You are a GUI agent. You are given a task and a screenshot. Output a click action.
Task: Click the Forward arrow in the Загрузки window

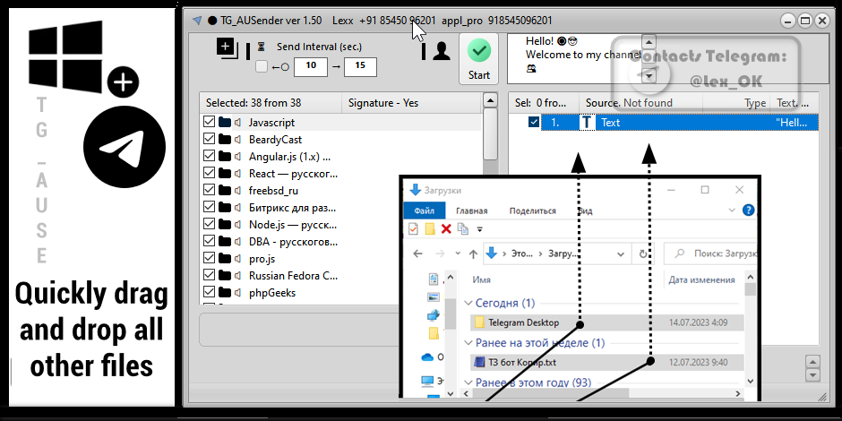tap(440, 254)
